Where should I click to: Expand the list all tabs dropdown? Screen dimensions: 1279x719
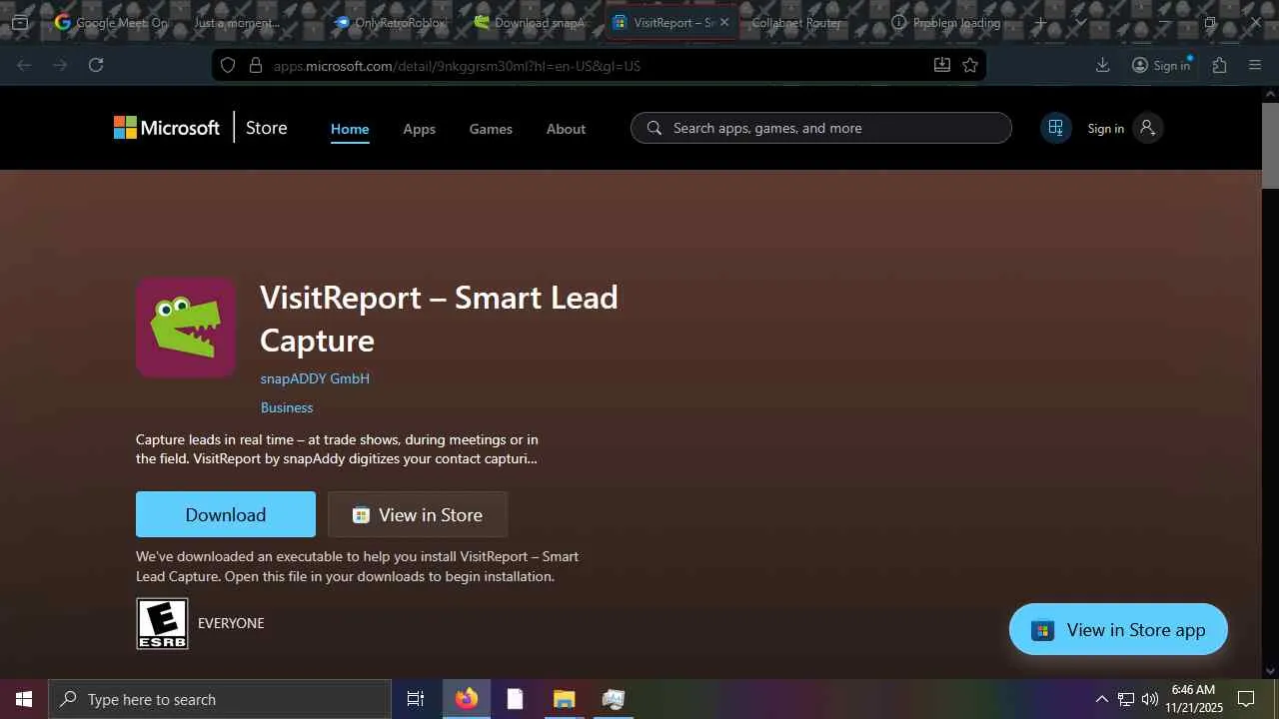pos(1080,22)
